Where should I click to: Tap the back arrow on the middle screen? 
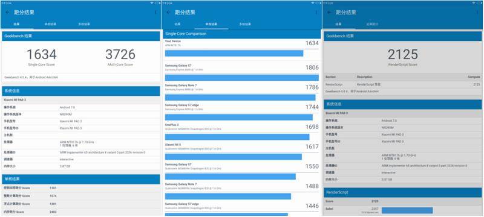click(x=168, y=13)
